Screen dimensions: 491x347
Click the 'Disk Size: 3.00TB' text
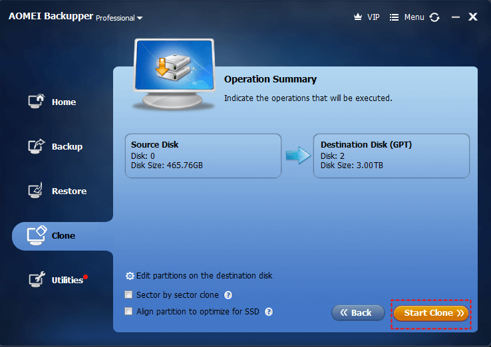pos(352,166)
